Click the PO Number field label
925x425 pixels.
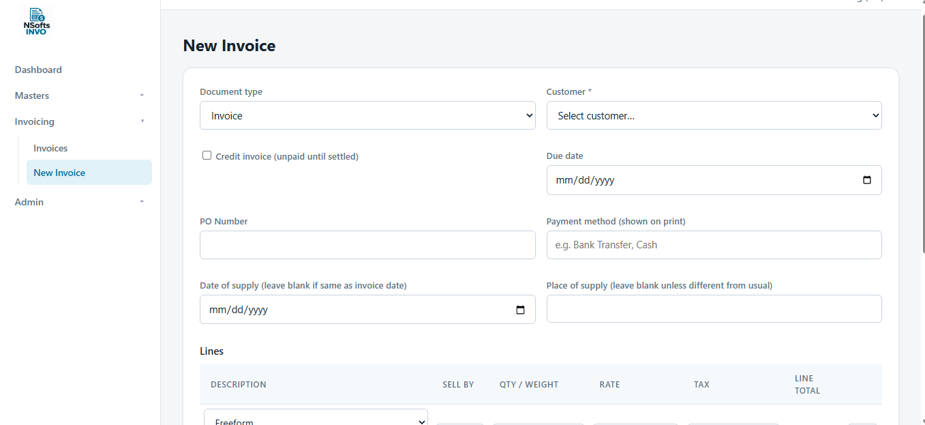point(224,221)
